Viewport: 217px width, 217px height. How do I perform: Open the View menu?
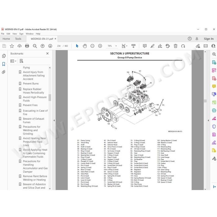pyautogui.click(x=15, y=33)
